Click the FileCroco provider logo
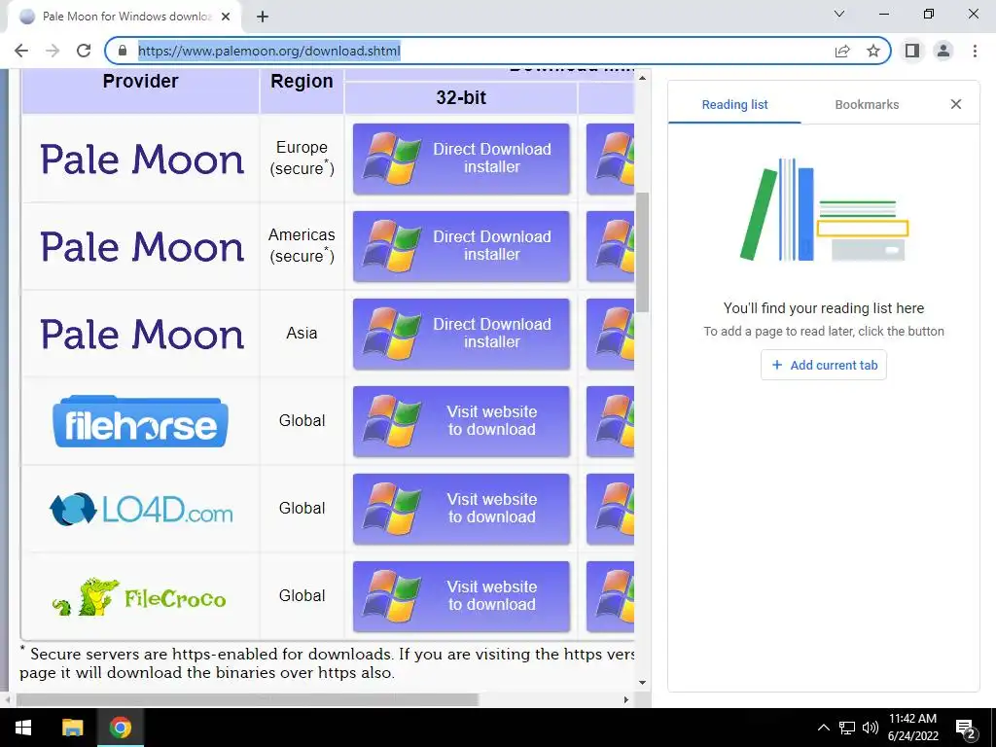Viewport: 996px width, 747px height. click(x=139, y=597)
